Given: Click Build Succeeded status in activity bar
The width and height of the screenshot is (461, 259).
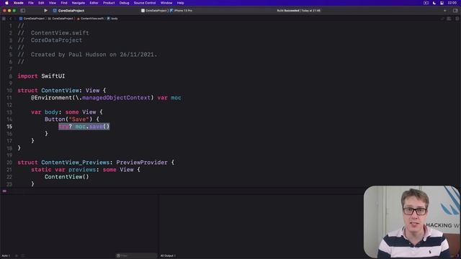Looking at the screenshot, I should tap(298, 11).
